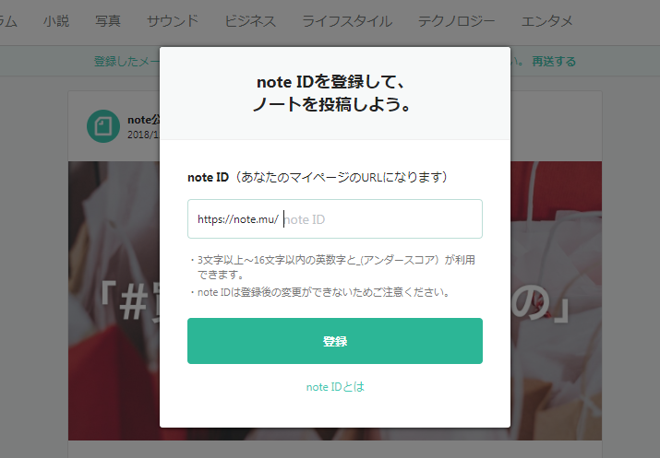The height and width of the screenshot is (458, 660).
Task: Open the shopping bag banner image behind the dialog
Action: click(556, 300)
